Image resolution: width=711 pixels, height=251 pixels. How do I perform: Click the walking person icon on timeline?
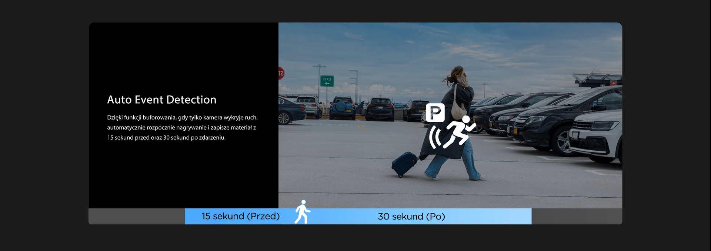[303, 212]
